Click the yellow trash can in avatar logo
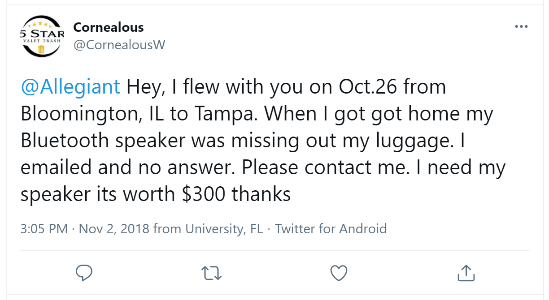The height and width of the screenshot is (300, 549). coord(42,49)
